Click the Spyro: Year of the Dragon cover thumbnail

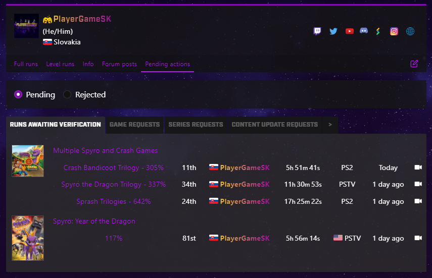click(28, 238)
